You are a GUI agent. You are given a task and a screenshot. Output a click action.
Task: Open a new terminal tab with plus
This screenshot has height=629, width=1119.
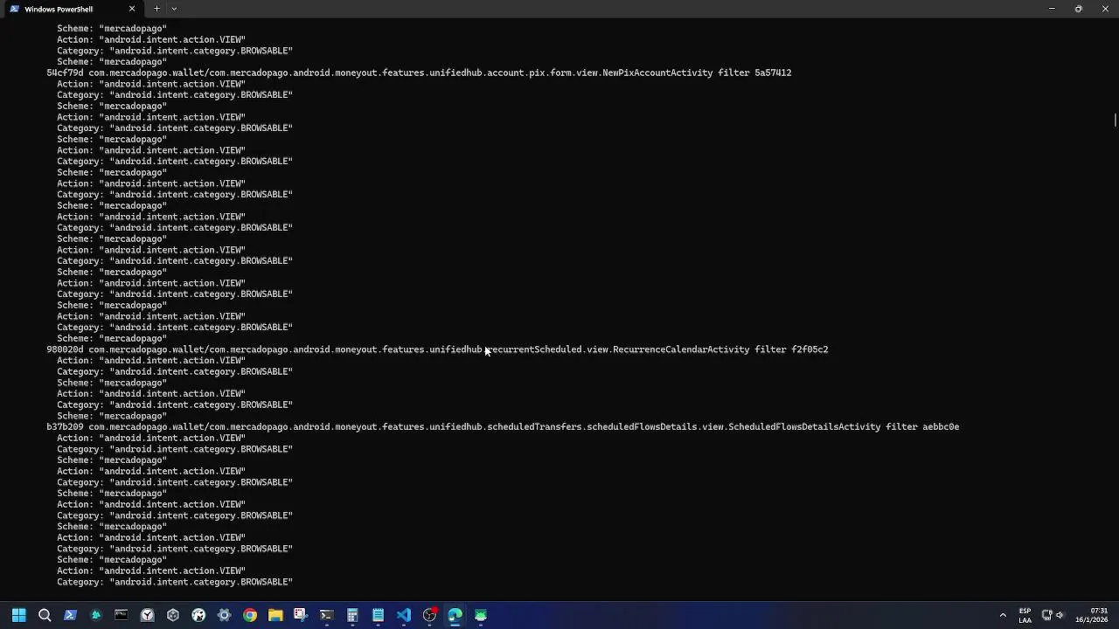tap(156, 9)
